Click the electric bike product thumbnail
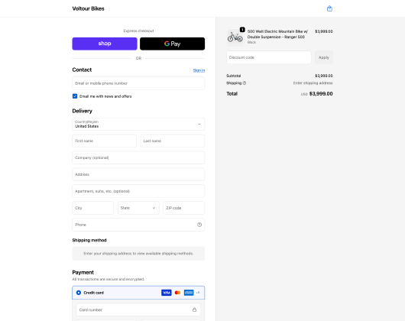Image resolution: width=405 pixels, height=321 pixels. [x=235, y=37]
